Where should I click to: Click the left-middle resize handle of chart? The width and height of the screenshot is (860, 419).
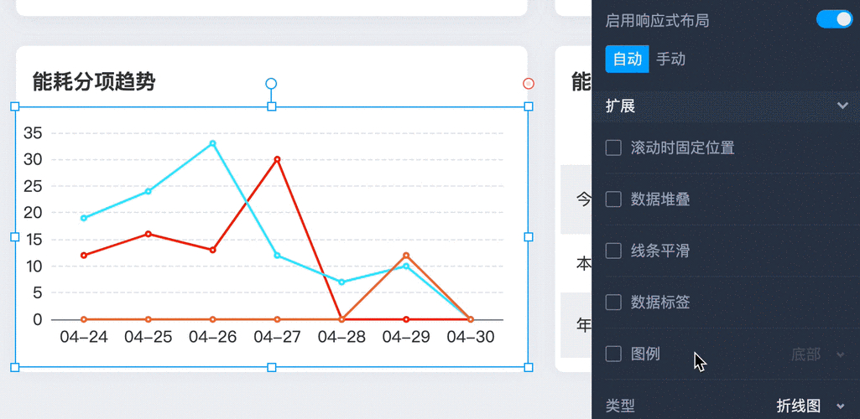(14, 237)
